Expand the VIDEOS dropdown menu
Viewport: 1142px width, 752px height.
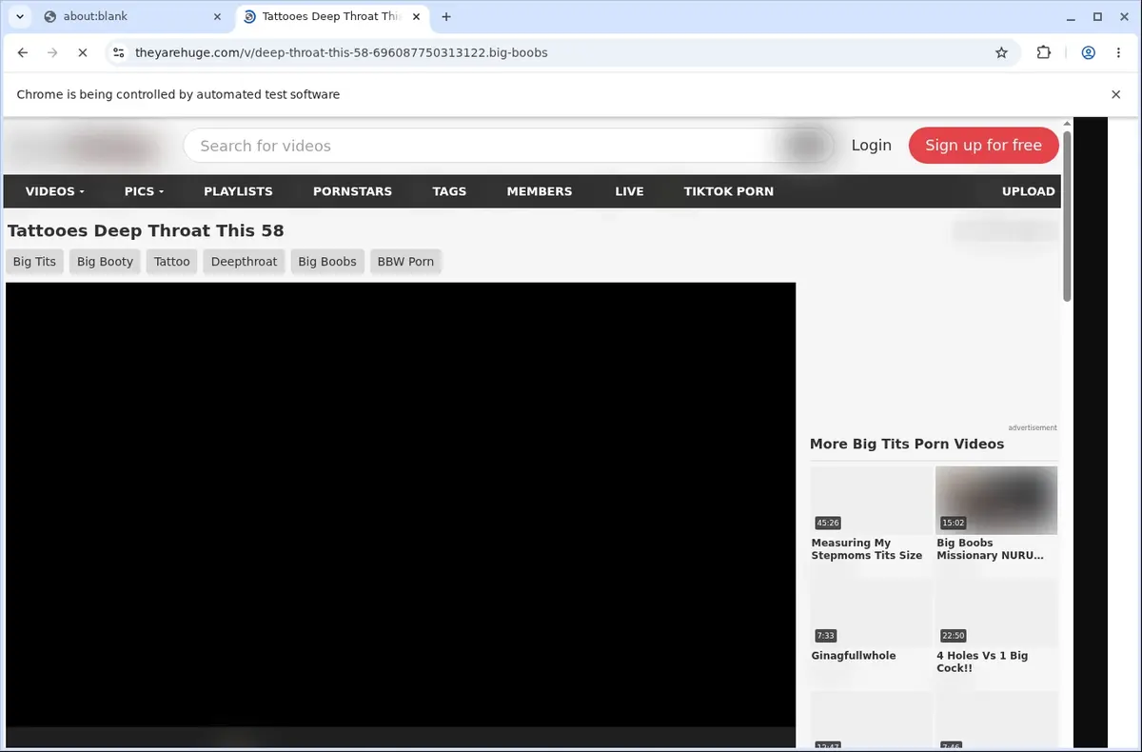(54, 191)
